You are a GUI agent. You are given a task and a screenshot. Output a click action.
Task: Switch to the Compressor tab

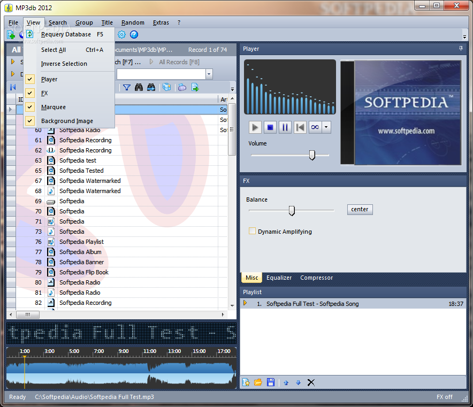coord(316,278)
